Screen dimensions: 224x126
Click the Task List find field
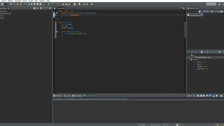(195, 15)
